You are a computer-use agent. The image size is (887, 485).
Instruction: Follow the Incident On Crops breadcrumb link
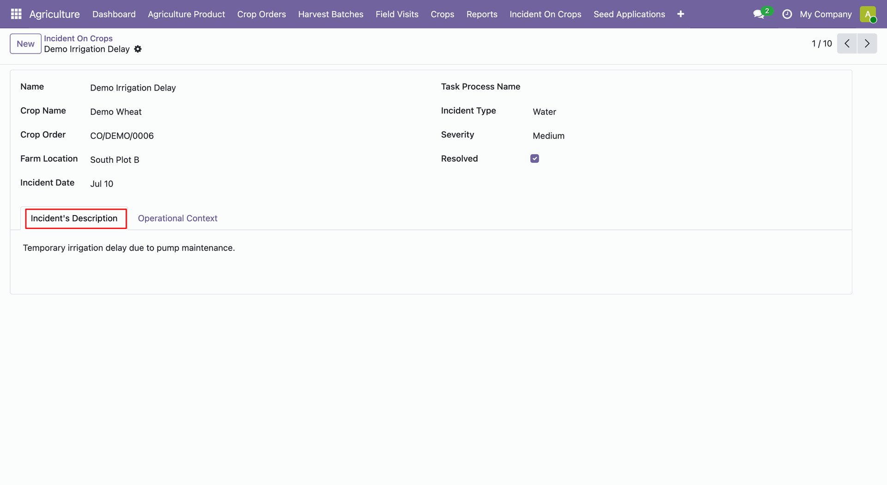tap(78, 38)
